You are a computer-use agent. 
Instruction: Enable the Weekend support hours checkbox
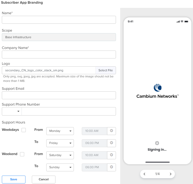point(22,154)
